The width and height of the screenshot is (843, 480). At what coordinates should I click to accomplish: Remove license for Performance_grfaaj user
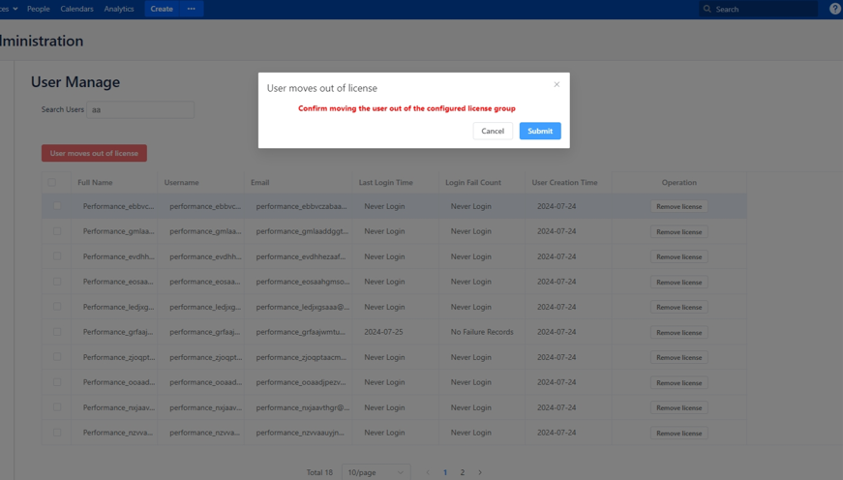tap(679, 332)
